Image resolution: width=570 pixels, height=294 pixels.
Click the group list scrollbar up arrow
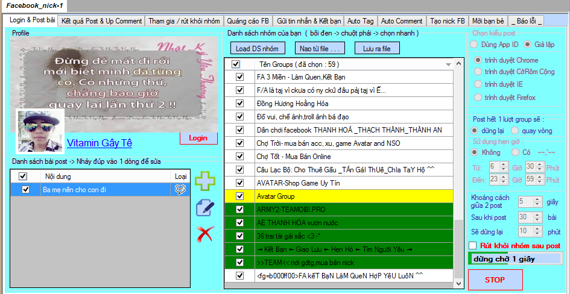(458, 63)
